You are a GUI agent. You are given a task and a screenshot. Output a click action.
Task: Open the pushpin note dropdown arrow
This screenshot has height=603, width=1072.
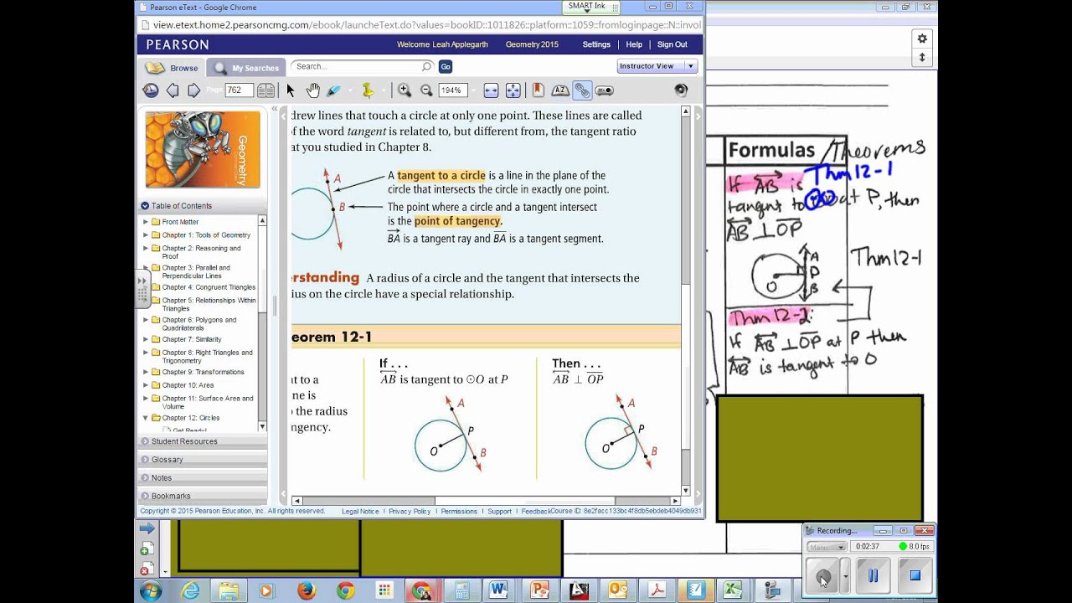384,90
